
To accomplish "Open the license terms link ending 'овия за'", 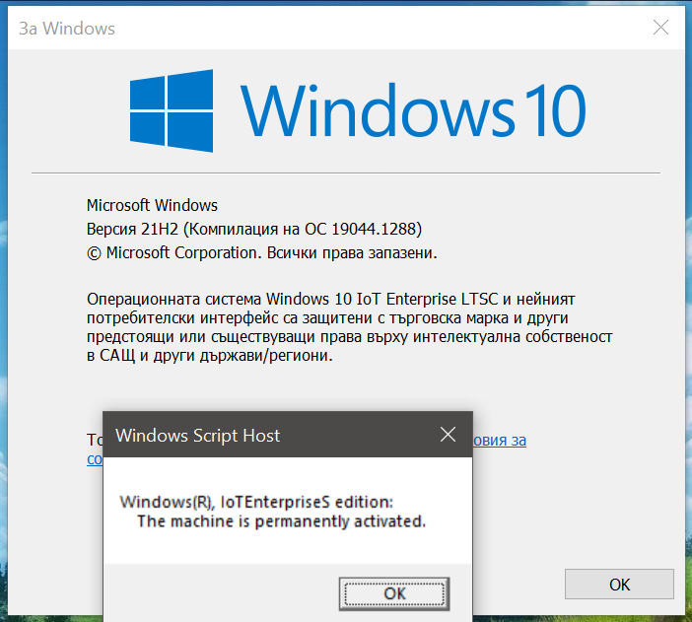I will pos(500,440).
